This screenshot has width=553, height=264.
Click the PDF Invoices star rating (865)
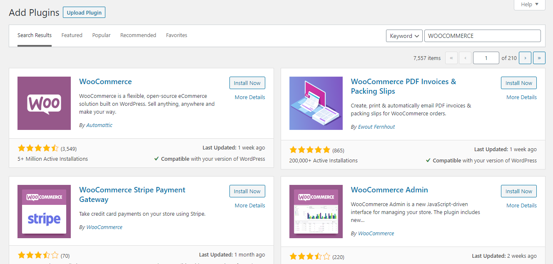(x=310, y=150)
